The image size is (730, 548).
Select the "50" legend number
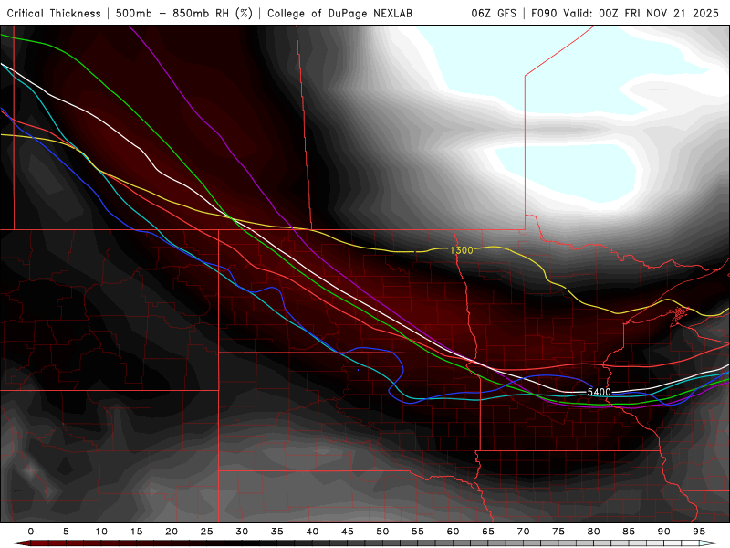click(x=382, y=532)
